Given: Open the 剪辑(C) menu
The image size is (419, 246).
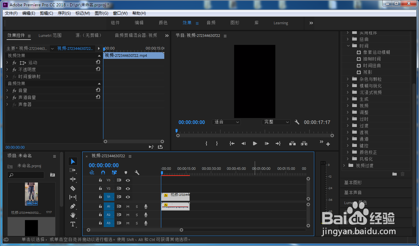Looking at the screenshot, I should click(46, 13).
